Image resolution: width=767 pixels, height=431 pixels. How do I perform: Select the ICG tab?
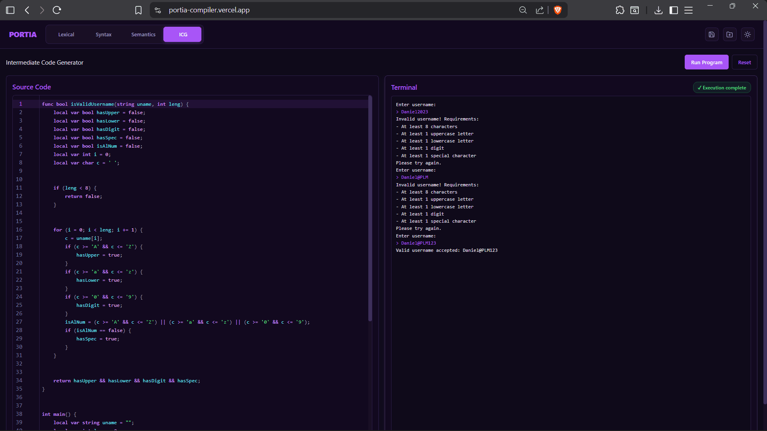(x=182, y=35)
